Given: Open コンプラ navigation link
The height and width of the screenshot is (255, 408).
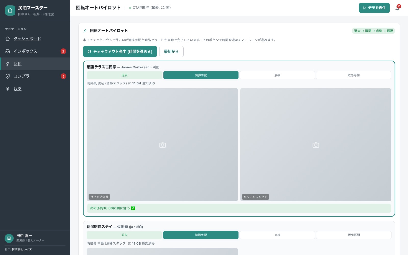Looking at the screenshot, I should [21, 76].
